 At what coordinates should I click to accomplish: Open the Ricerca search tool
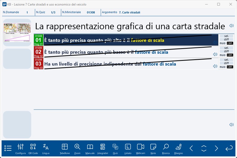coord(166,148)
